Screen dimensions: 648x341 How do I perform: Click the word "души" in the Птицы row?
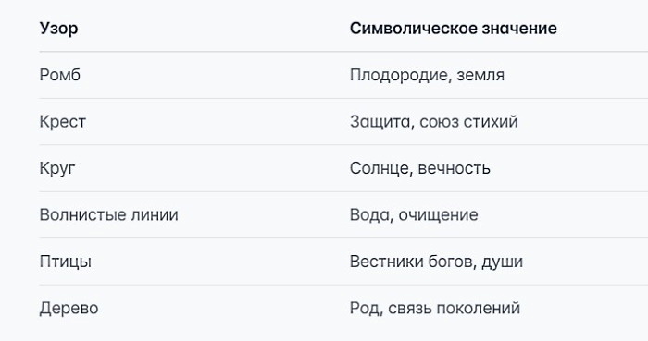pyautogui.click(x=502, y=262)
